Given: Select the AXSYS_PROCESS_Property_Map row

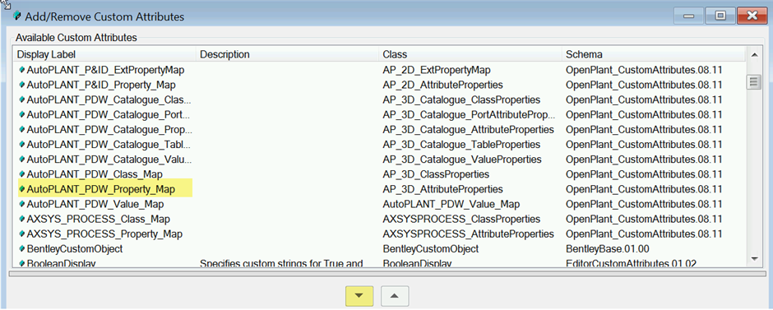Looking at the screenshot, I should pyautogui.click(x=380, y=234).
